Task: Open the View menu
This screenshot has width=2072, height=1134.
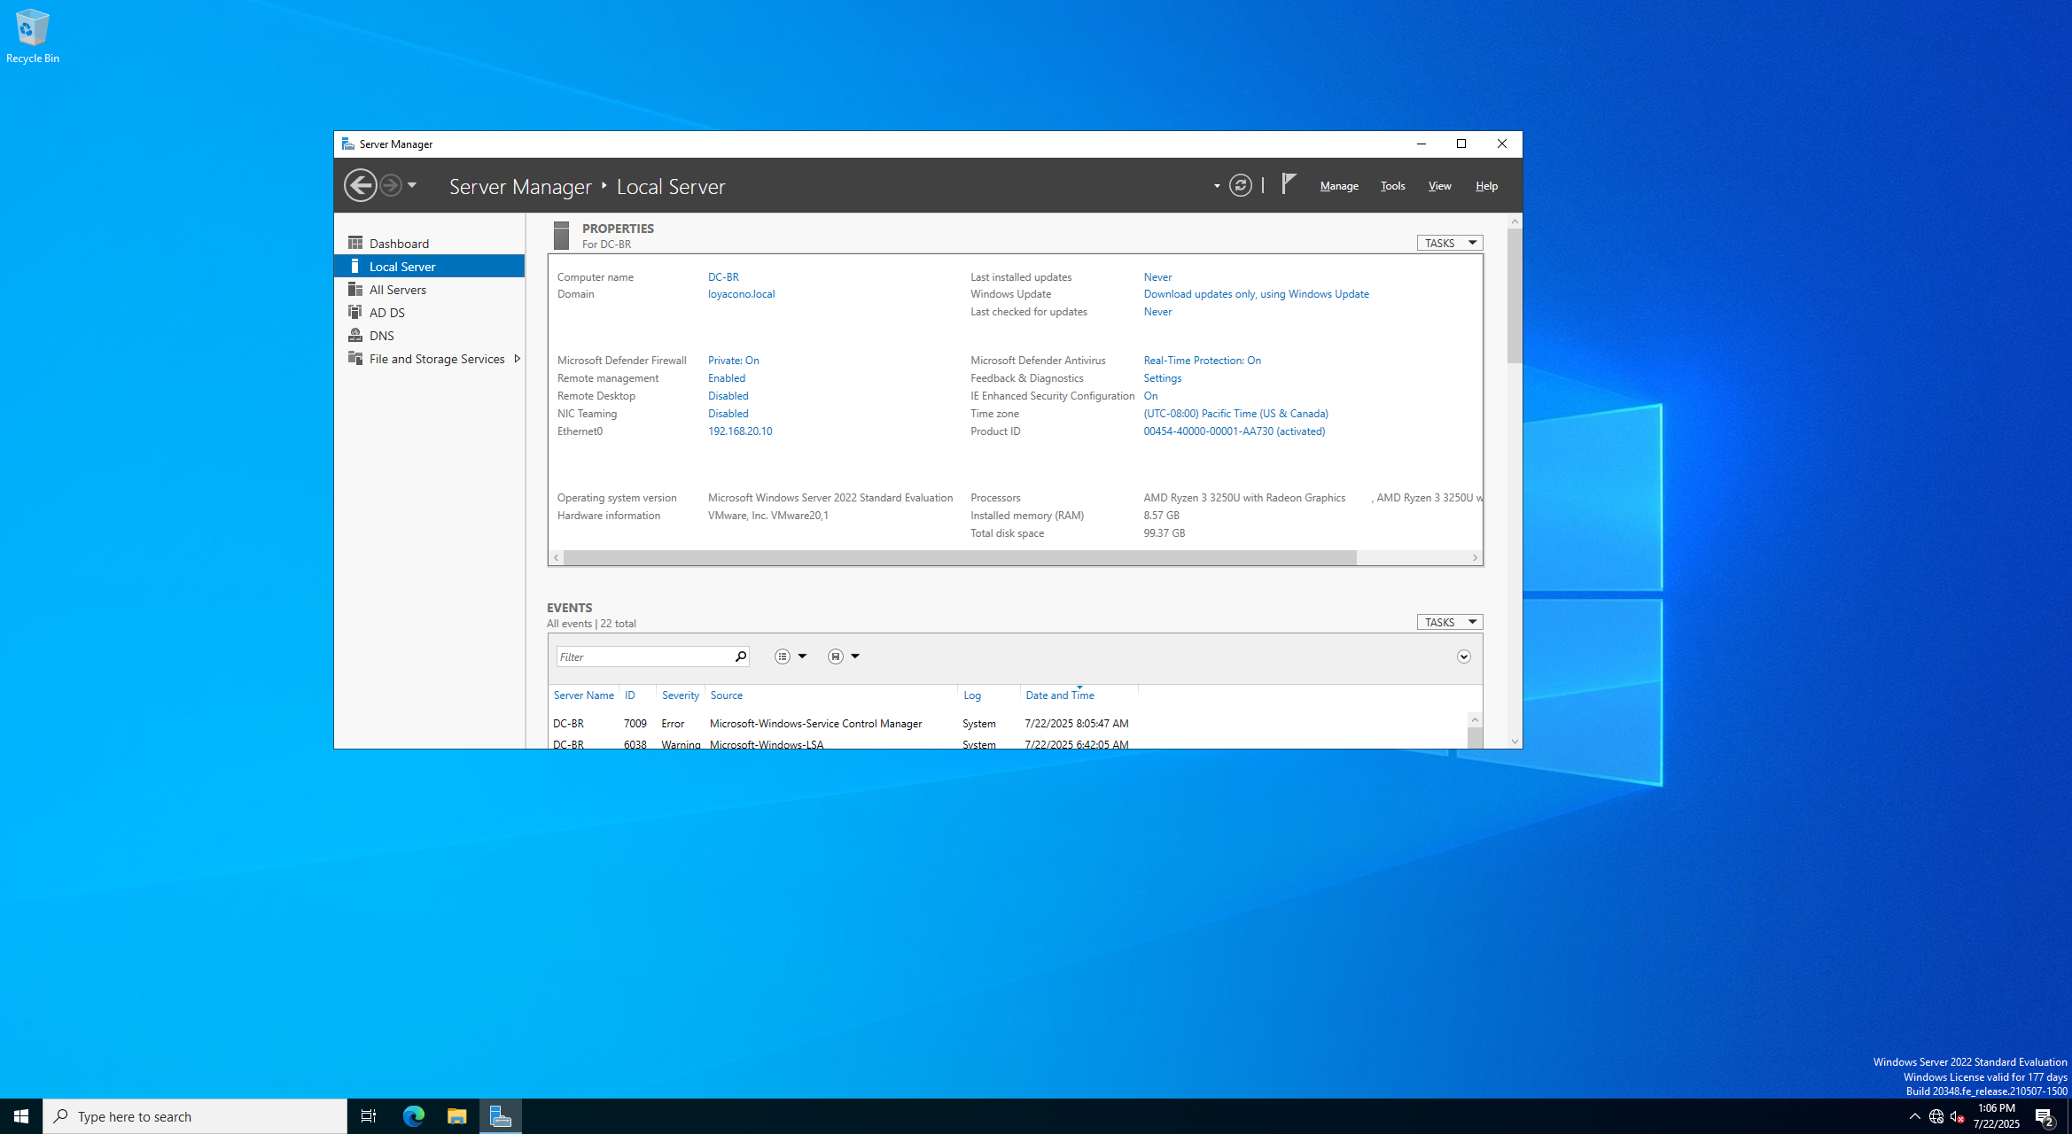Action: click(1439, 186)
